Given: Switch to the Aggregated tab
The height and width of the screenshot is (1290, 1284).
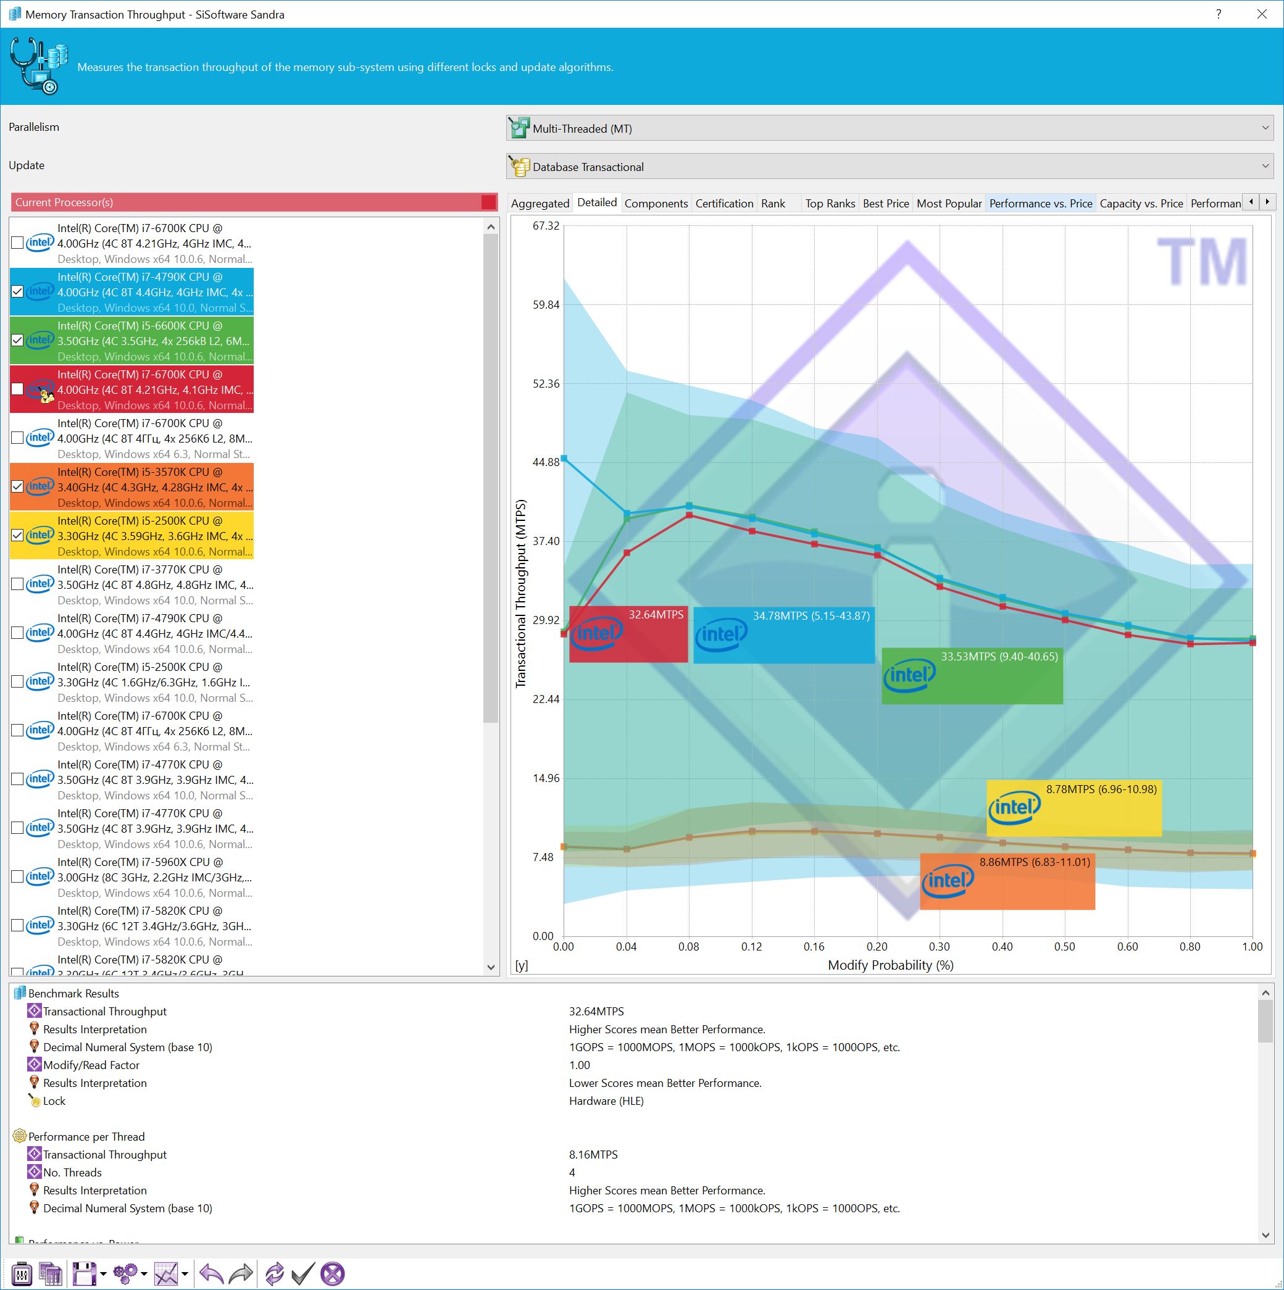Looking at the screenshot, I should [x=540, y=204].
